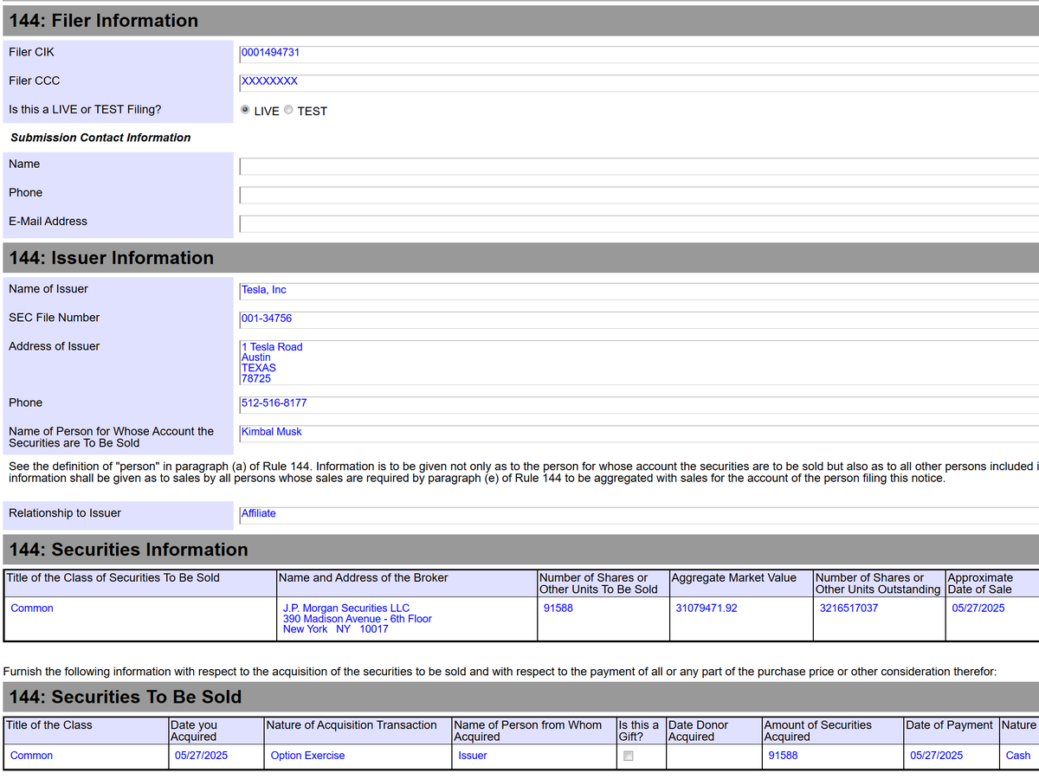Click the Name of Issuer field
1039x779 pixels.
639,290
